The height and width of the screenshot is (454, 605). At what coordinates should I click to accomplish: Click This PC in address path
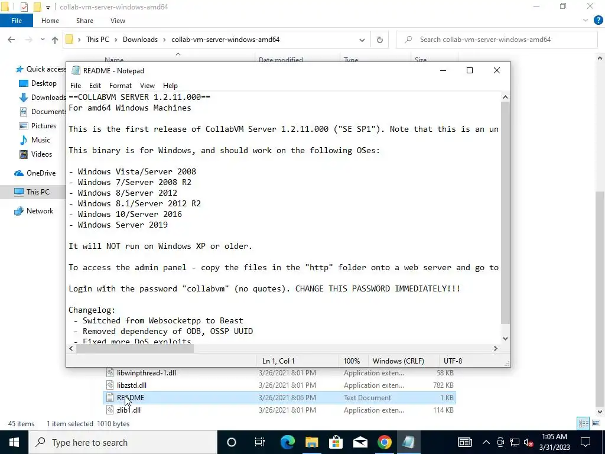coord(97,40)
